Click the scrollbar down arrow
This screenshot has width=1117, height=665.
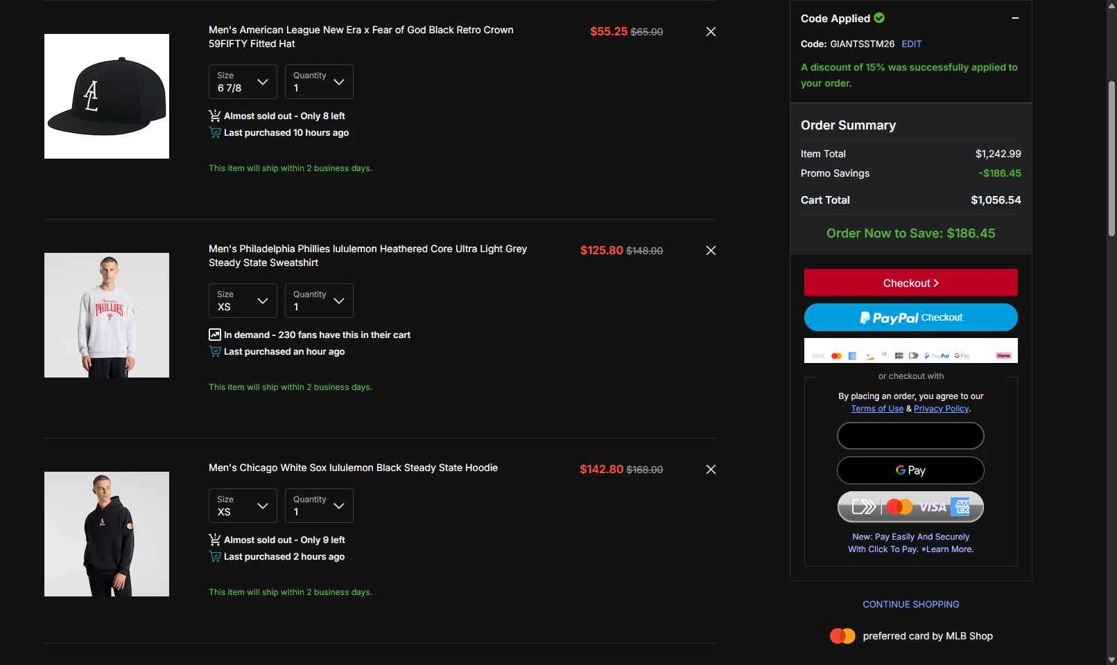(1111, 659)
